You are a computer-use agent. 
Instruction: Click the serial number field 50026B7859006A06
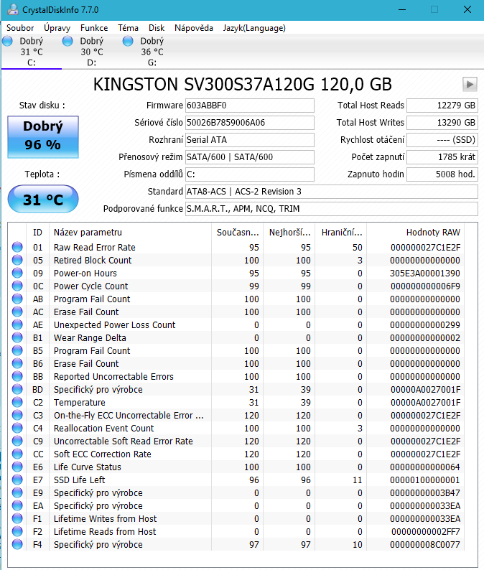click(x=250, y=123)
